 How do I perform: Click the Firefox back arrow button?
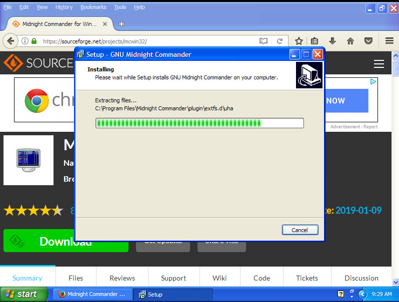(x=10, y=41)
